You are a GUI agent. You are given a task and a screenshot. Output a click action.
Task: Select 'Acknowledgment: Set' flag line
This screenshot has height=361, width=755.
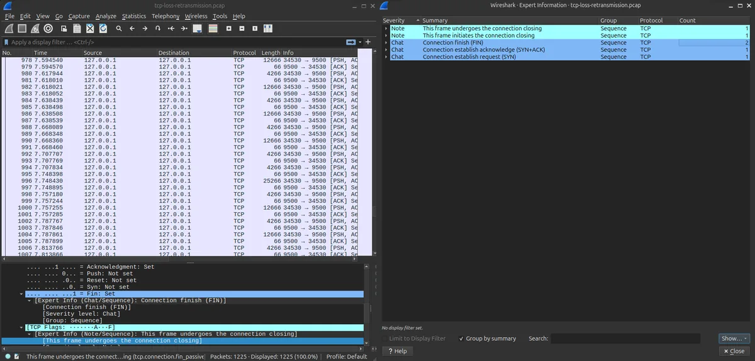click(x=90, y=267)
